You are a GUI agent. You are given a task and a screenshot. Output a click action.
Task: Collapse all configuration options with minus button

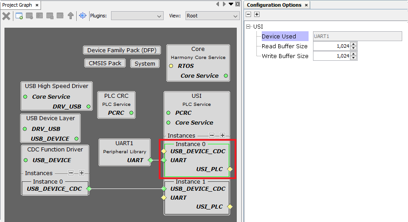click(248, 14)
